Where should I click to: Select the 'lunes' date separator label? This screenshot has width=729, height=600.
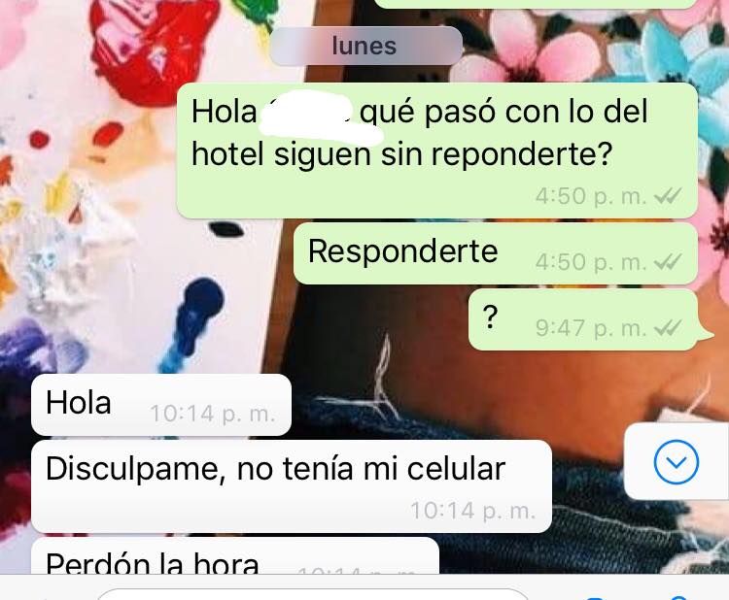tap(365, 46)
